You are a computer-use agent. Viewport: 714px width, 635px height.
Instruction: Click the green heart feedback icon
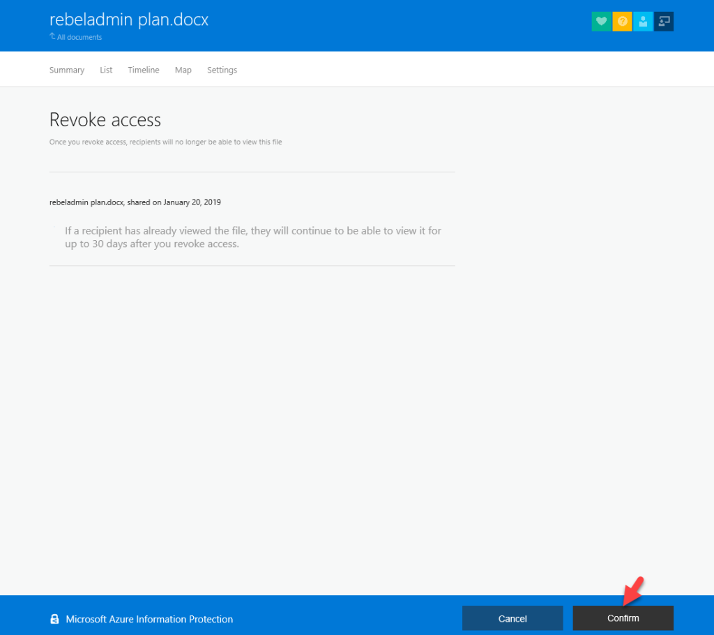[600, 22]
